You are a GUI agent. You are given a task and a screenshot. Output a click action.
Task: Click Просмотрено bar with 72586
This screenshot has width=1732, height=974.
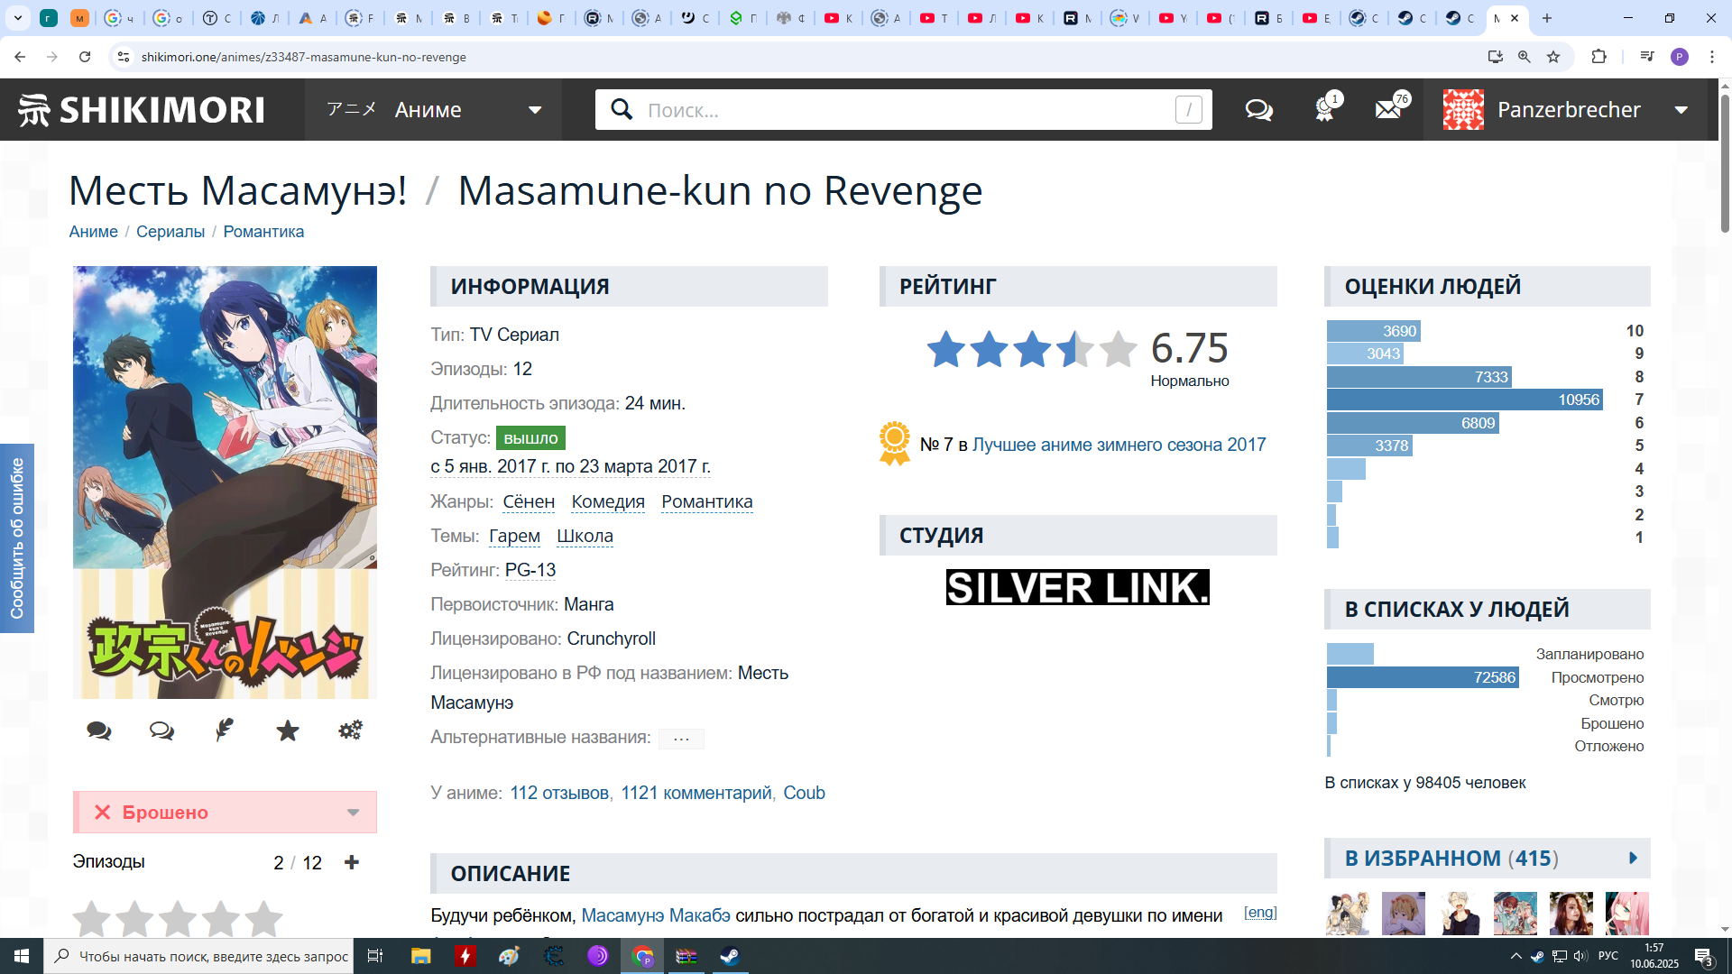pos(1423,677)
